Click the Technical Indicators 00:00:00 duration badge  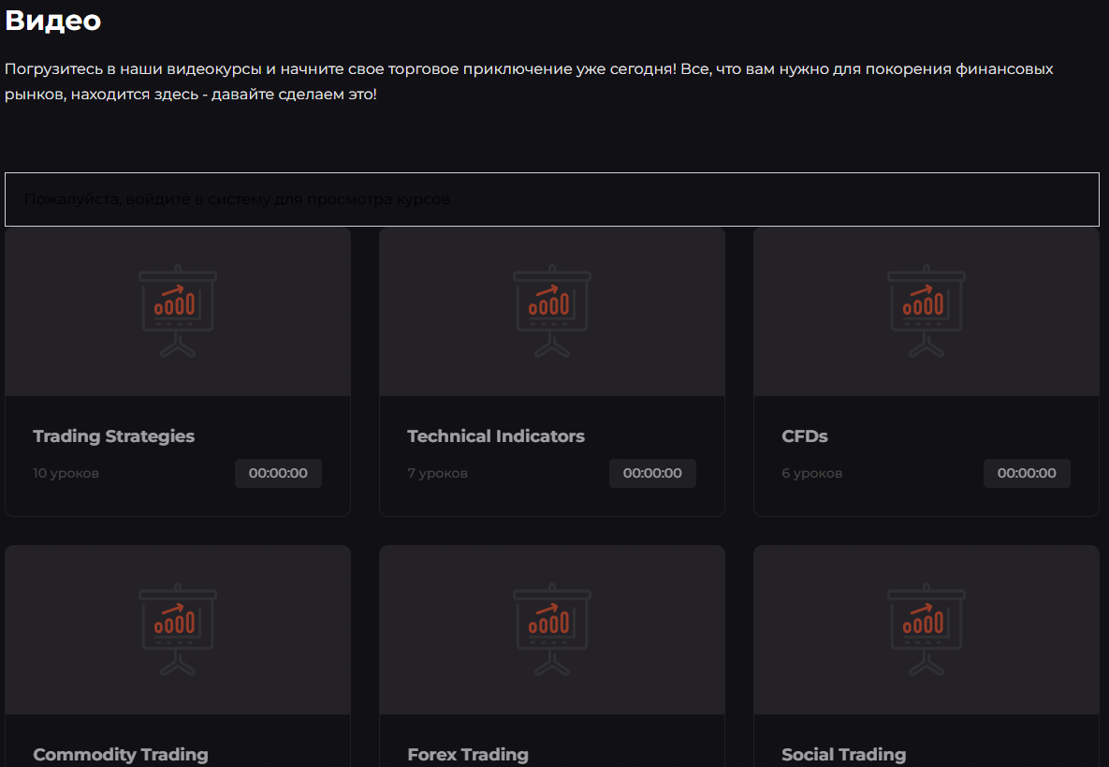click(652, 473)
